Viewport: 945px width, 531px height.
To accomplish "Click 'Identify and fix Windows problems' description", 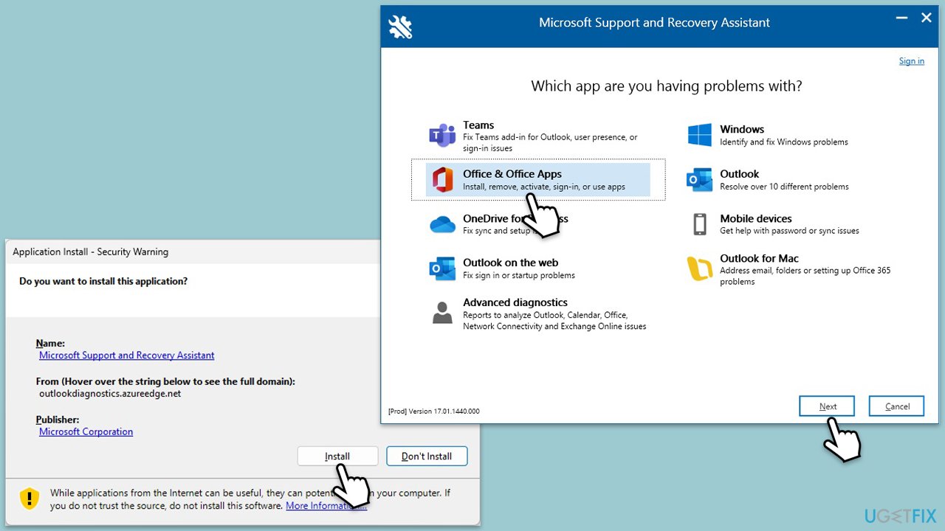I will click(784, 142).
